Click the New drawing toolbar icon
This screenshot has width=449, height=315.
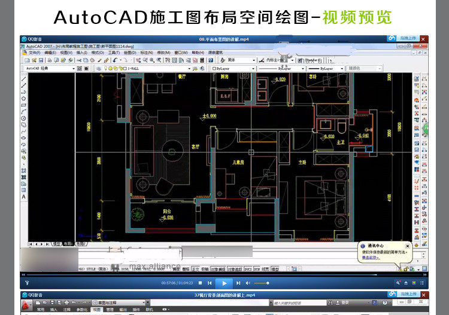click(27, 60)
